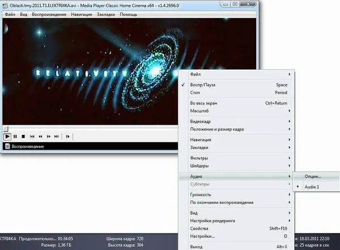
Task: Open the Навигация menu in menu bar
Action: point(82,15)
